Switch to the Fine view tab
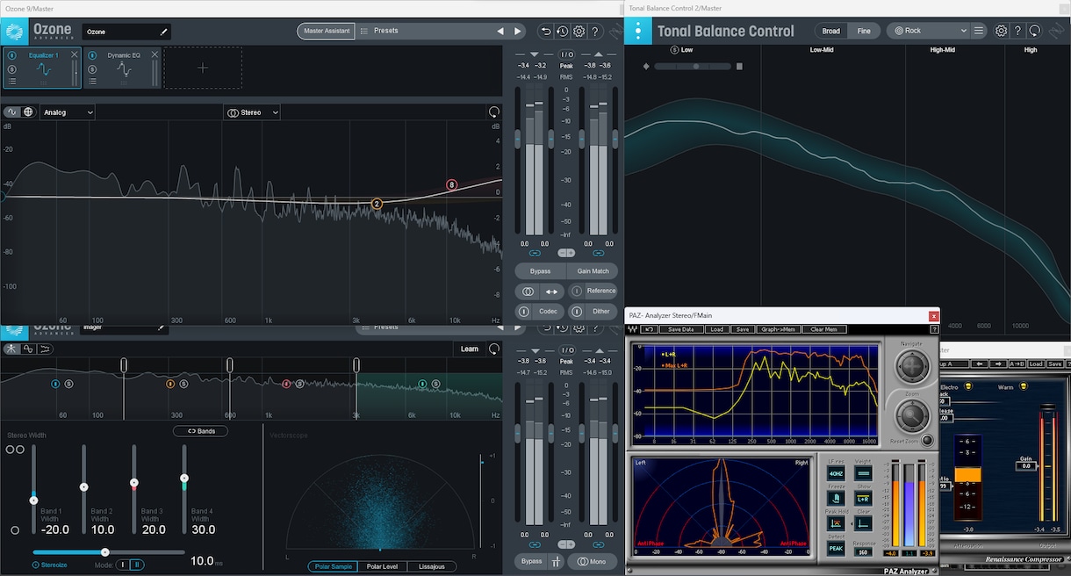 (x=864, y=31)
